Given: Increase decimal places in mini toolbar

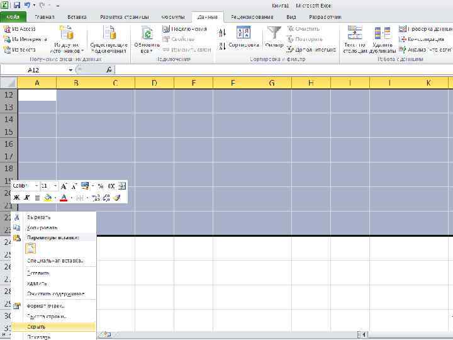Looking at the screenshot, I should click(x=96, y=198).
